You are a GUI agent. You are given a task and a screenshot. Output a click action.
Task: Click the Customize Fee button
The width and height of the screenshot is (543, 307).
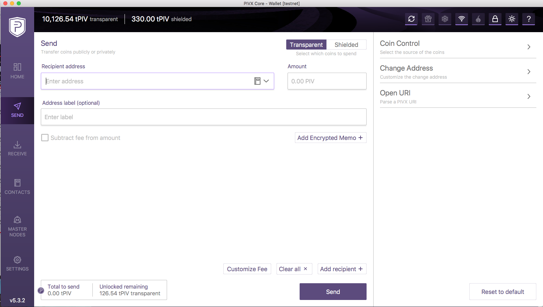[247, 269]
